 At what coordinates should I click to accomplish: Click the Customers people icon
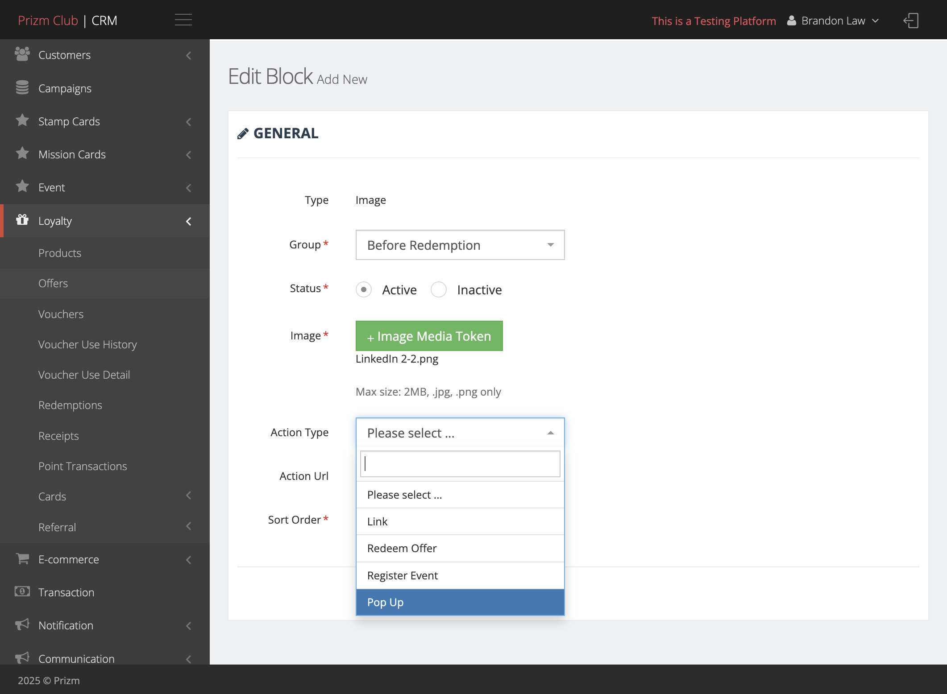tap(22, 54)
